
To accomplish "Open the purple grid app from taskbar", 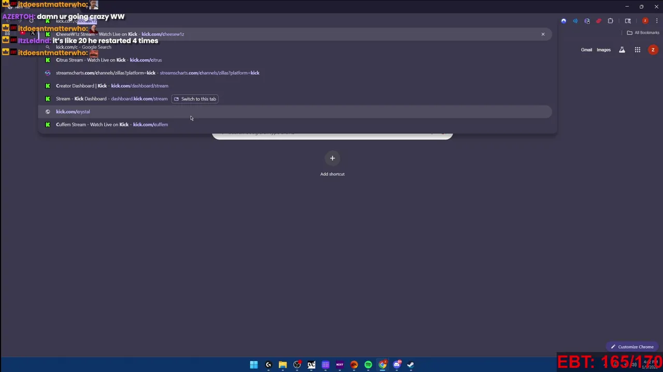I will [x=325, y=365].
